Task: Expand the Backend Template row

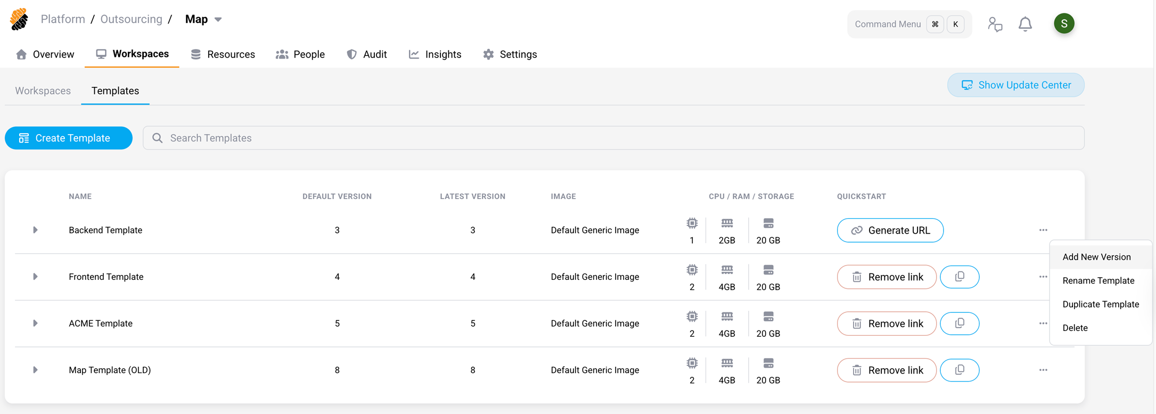Action: 35,230
